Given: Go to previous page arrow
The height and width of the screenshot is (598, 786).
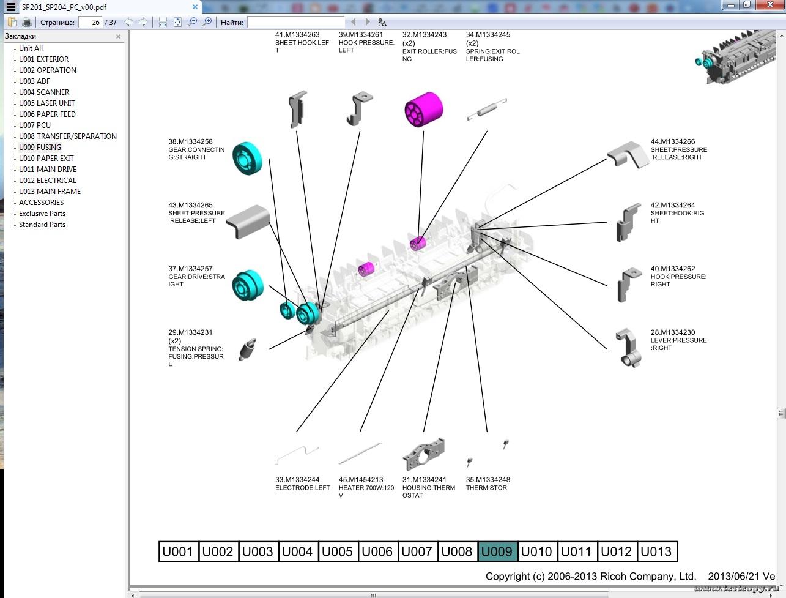Looking at the screenshot, I should (129, 22).
